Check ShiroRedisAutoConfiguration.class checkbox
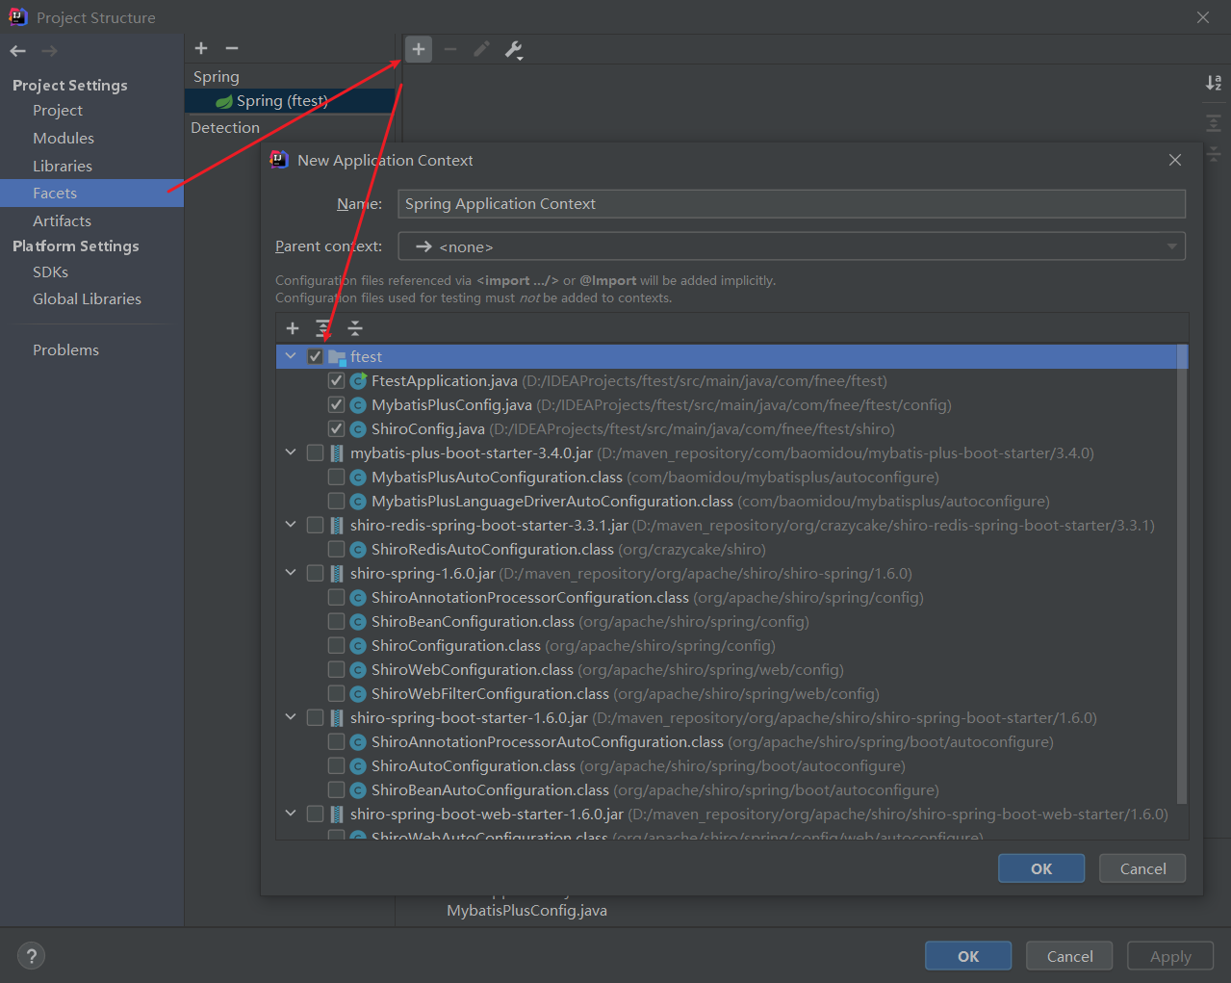Viewport: 1231px width, 983px height. (x=336, y=550)
